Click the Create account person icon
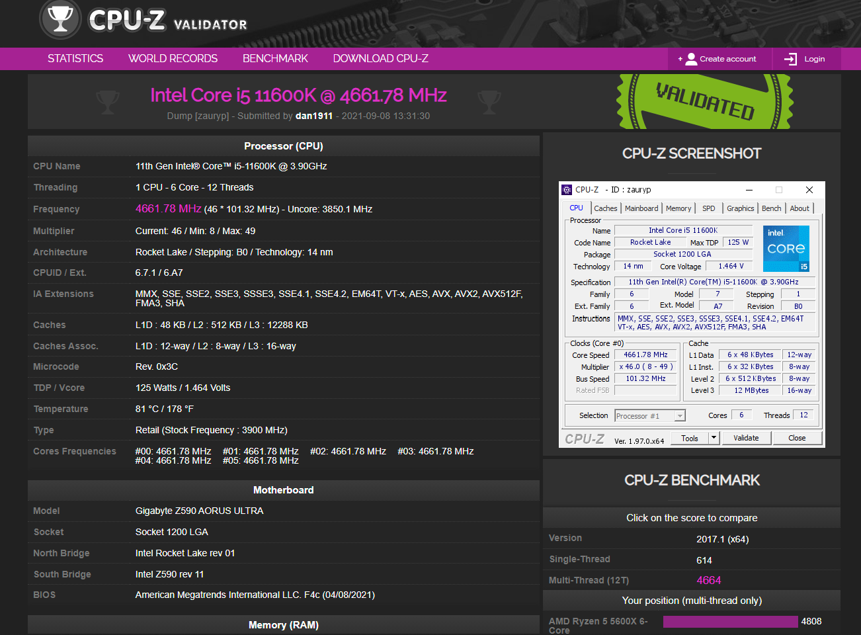 click(x=691, y=59)
